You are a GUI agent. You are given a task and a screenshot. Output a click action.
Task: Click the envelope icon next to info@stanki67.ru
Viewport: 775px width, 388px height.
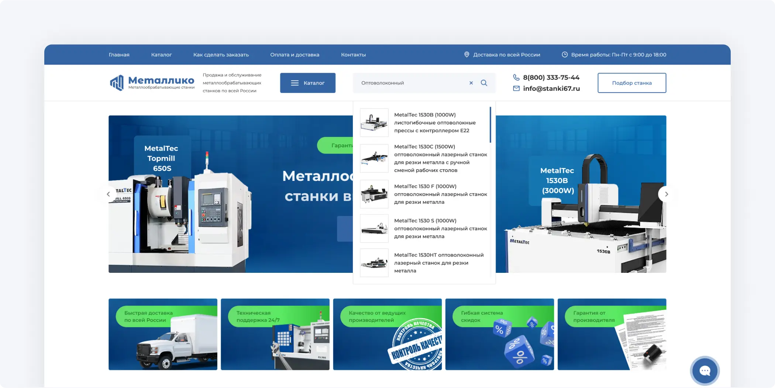point(516,88)
